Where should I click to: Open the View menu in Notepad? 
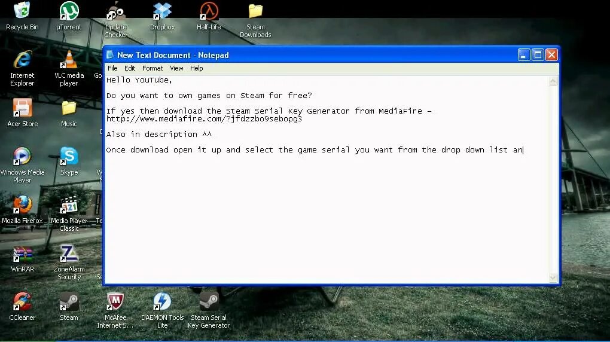click(176, 68)
